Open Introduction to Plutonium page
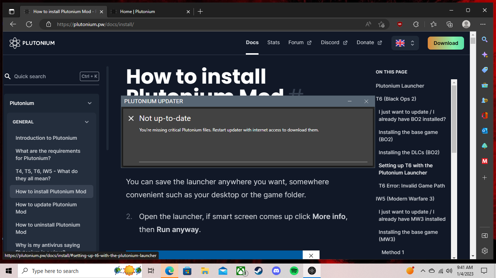Viewport: 496px width, 278px height. coord(46,138)
